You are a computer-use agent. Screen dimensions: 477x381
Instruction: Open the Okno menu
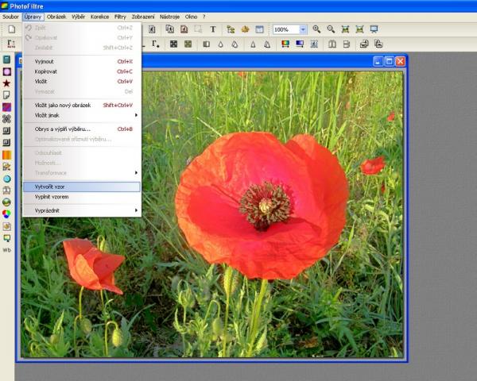coord(191,17)
